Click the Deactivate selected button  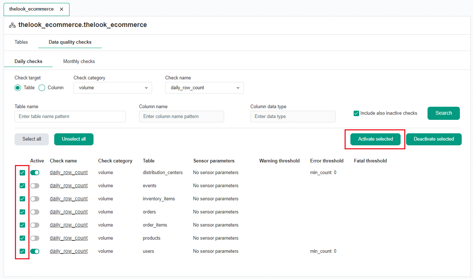(x=434, y=139)
